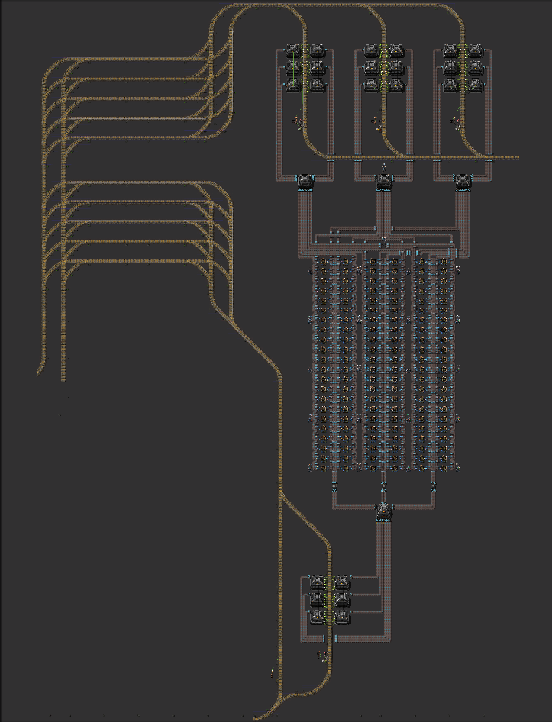Select middle-right machine of the middle top station
Viewport: 552px width, 722px height.
point(395,68)
